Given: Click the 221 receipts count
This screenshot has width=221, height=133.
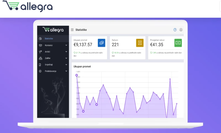Looking at the screenshot, I should (x=115, y=45).
